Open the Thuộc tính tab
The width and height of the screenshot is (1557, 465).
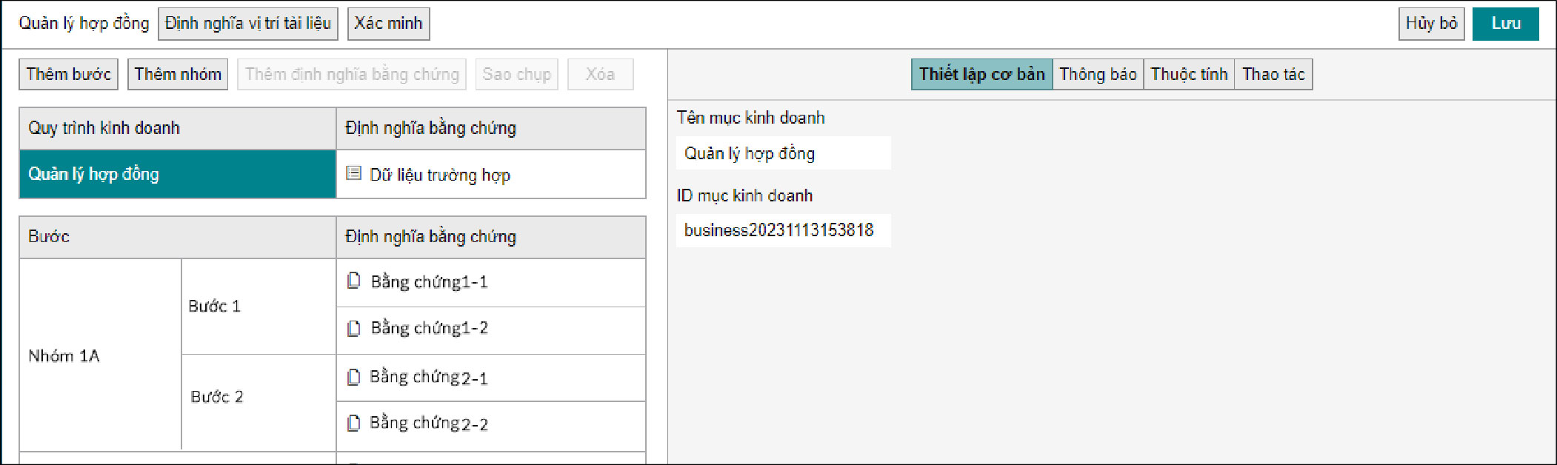(1189, 74)
